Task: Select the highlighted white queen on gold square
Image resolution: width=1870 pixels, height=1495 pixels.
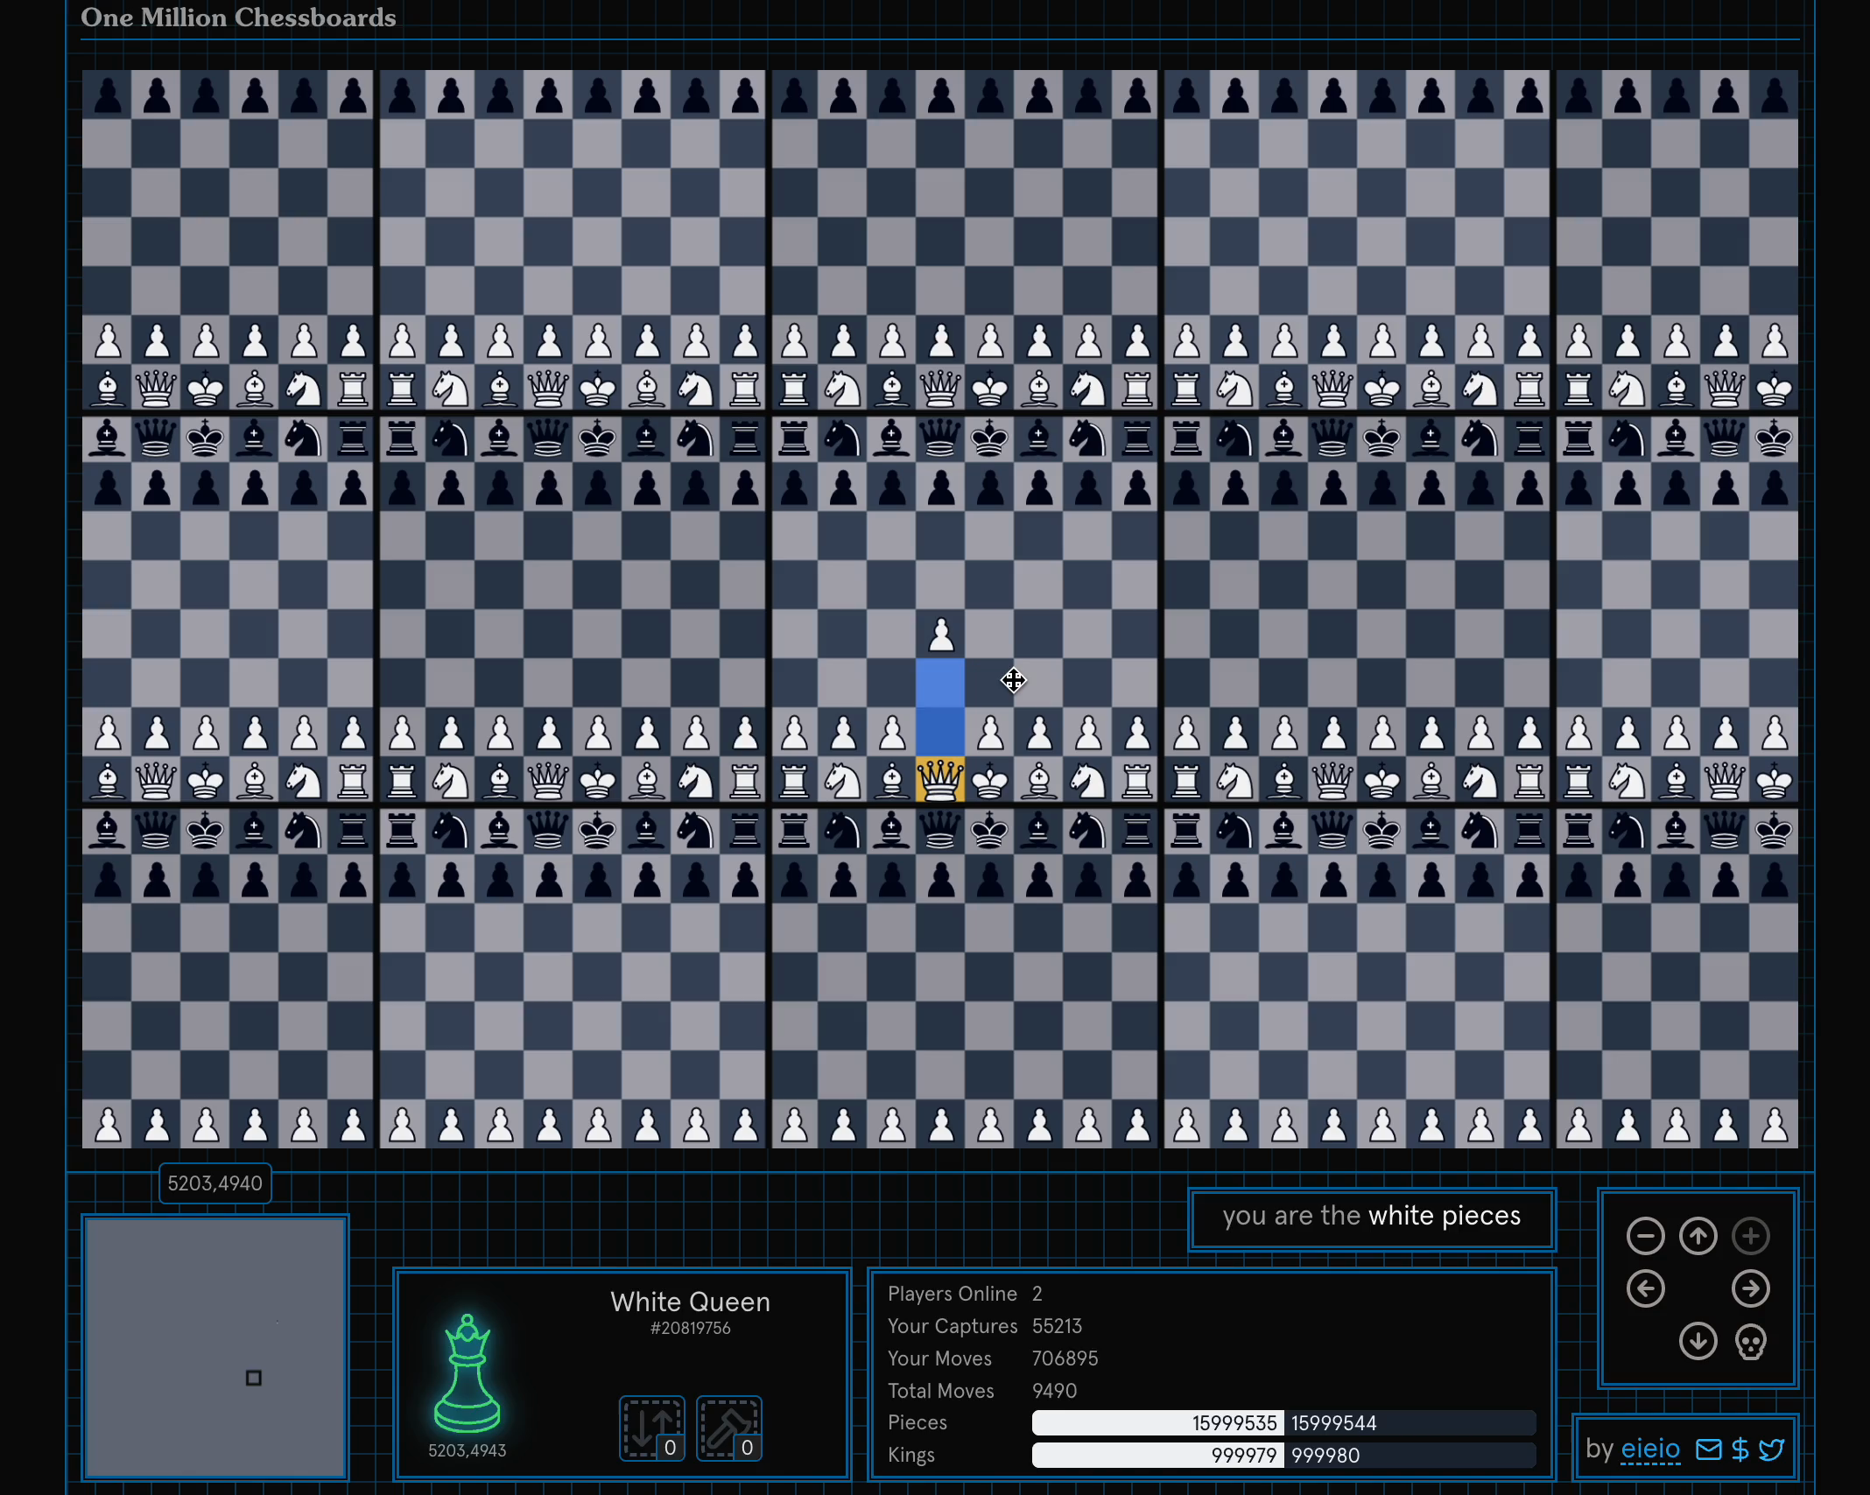Action: (x=940, y=779)
